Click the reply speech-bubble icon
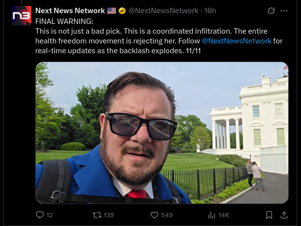Viewport: 301px width, 226px height. (40, 215)
